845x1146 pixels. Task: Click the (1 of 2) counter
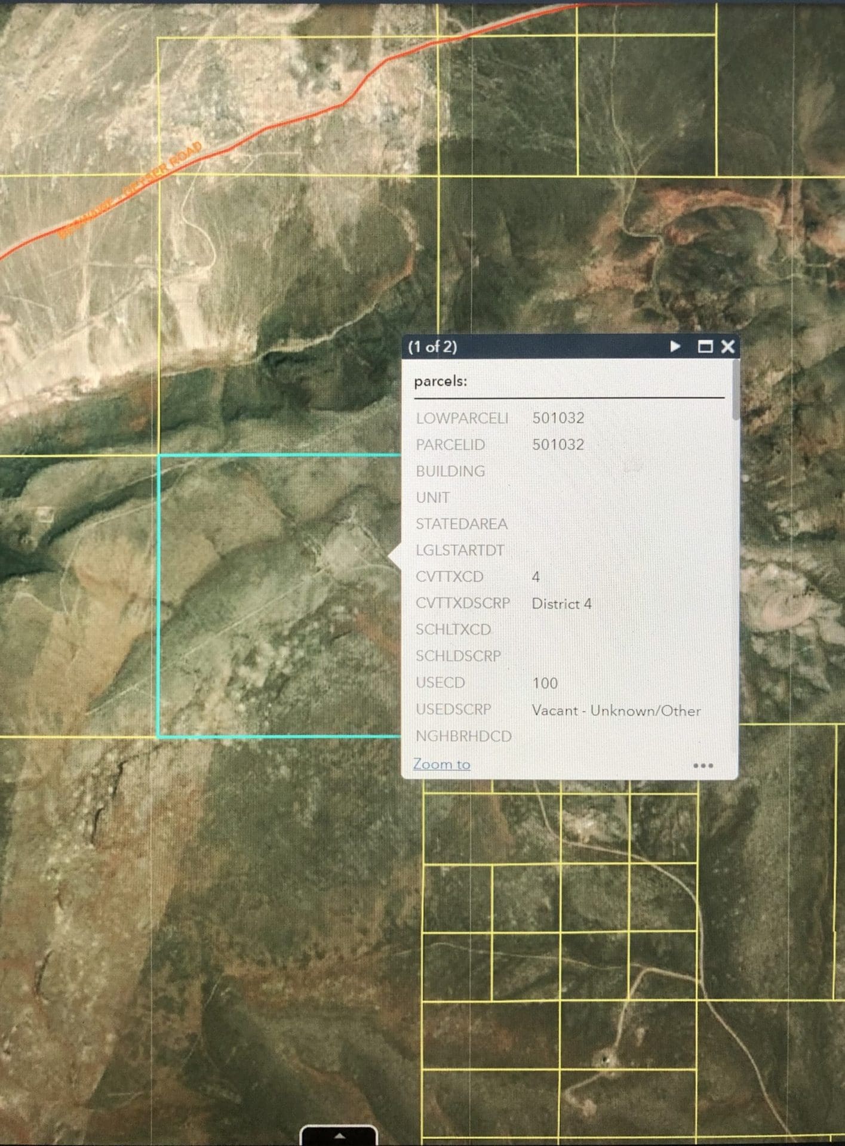point(432,347)
